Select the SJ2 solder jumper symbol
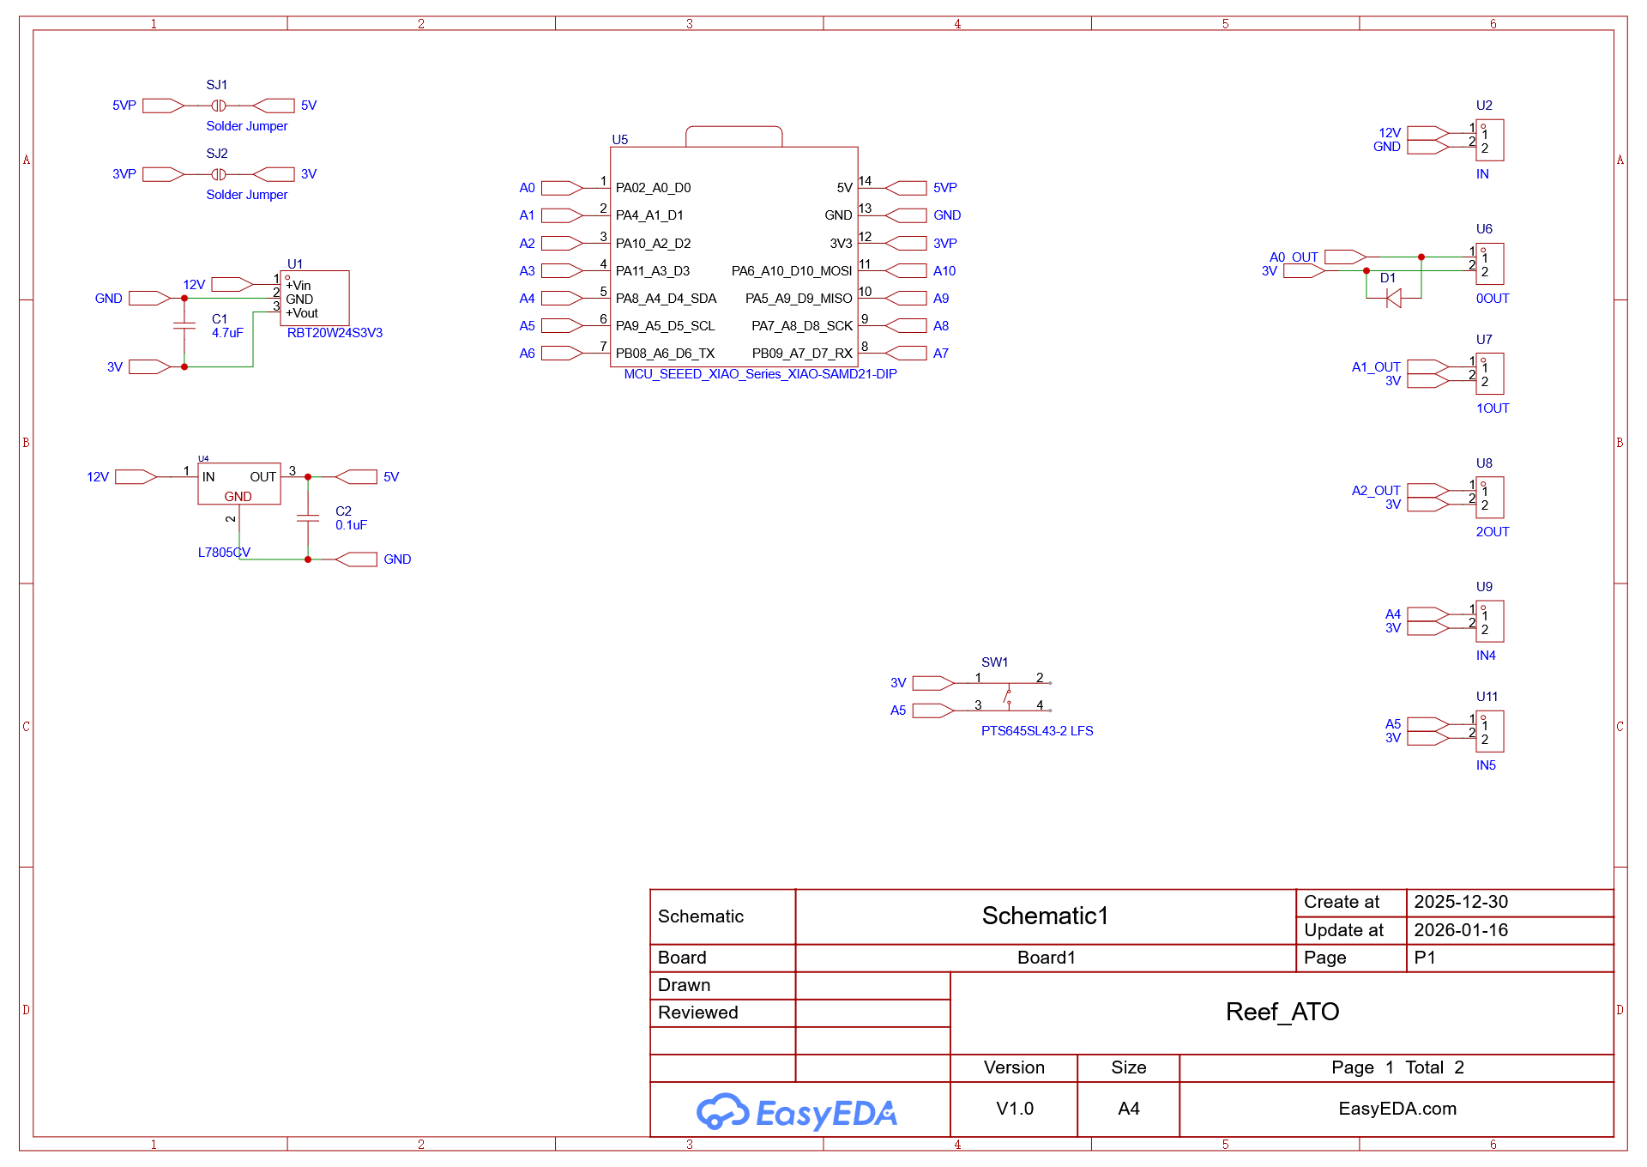Viewport: 1647px width, 1167px height. coord(219,174)
